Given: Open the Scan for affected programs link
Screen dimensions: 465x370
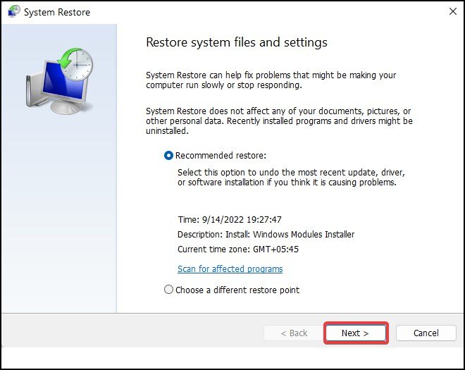Looking at the screenshot, I should point(230,269).
